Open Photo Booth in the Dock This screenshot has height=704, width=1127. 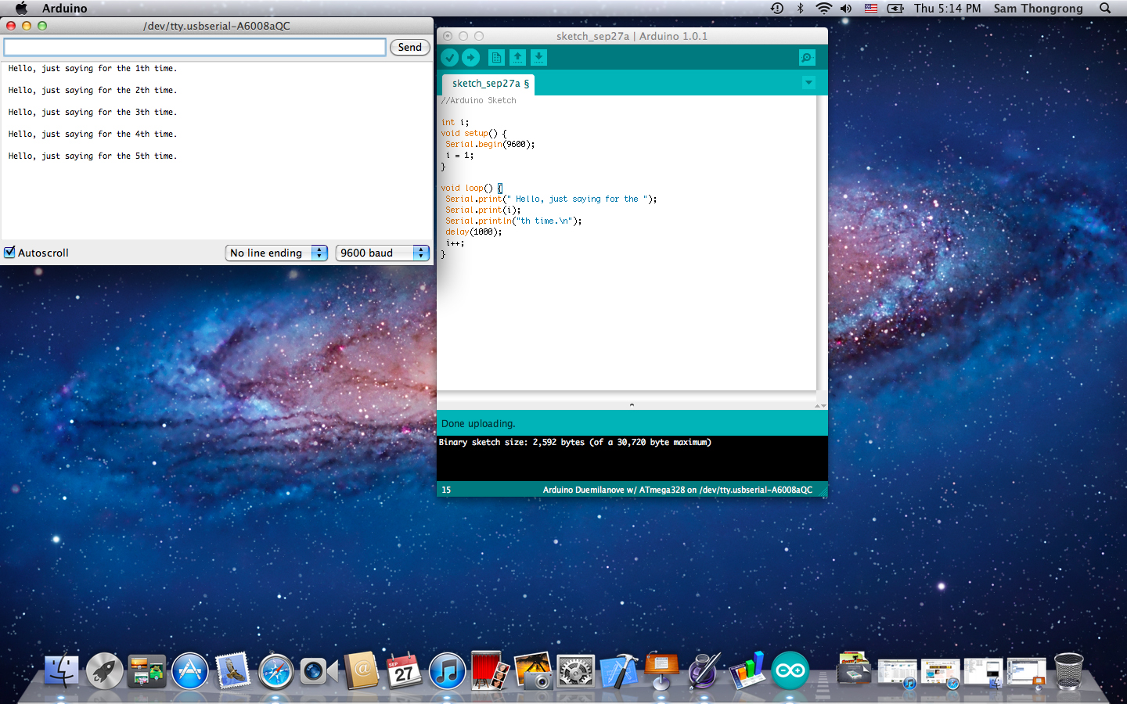point(490,671)
